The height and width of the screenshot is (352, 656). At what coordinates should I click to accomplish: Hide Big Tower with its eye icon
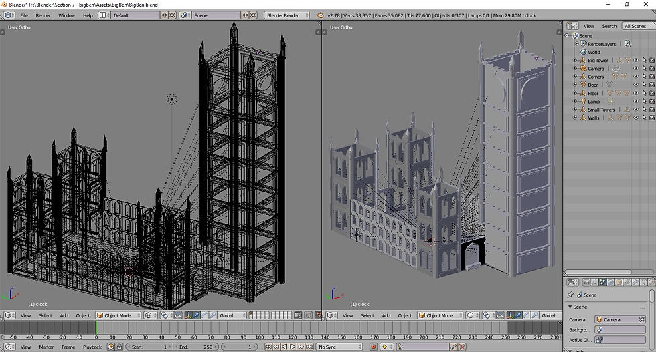click(x=636, y=61)
